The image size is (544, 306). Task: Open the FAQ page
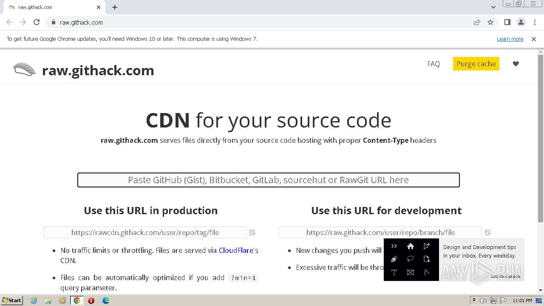(433, 64)
